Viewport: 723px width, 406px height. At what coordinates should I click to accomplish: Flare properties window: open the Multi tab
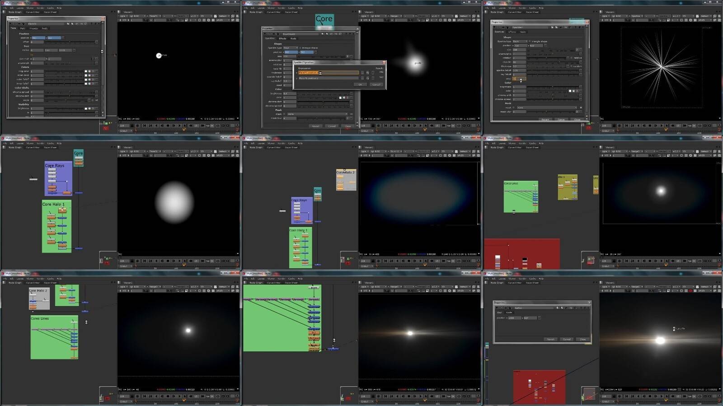pyautogui.click(x=23, y=28)
